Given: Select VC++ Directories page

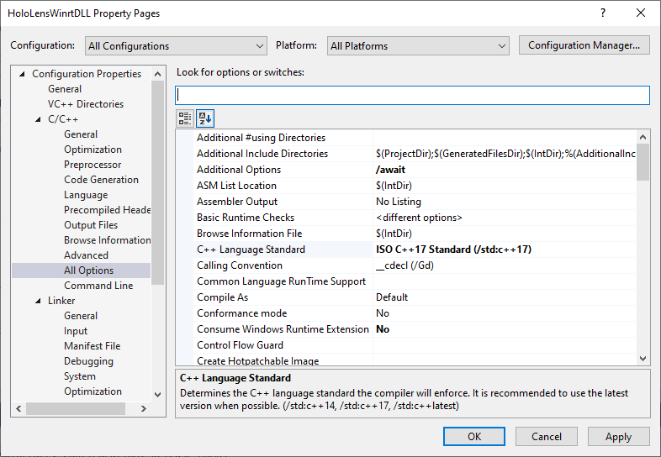Looking at the screenshot, I should (86, 104).
